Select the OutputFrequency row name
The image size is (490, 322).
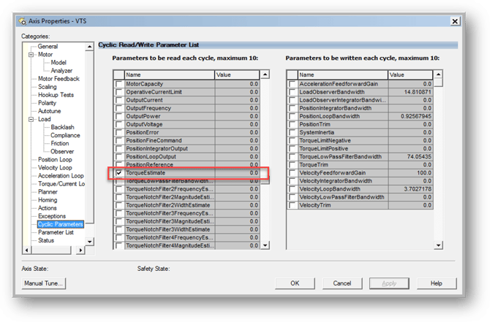[x=148, y=108]
